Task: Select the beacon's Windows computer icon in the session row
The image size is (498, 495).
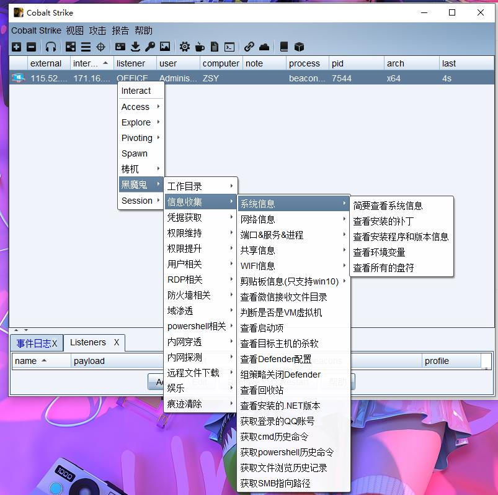Action: click(18, 78)
